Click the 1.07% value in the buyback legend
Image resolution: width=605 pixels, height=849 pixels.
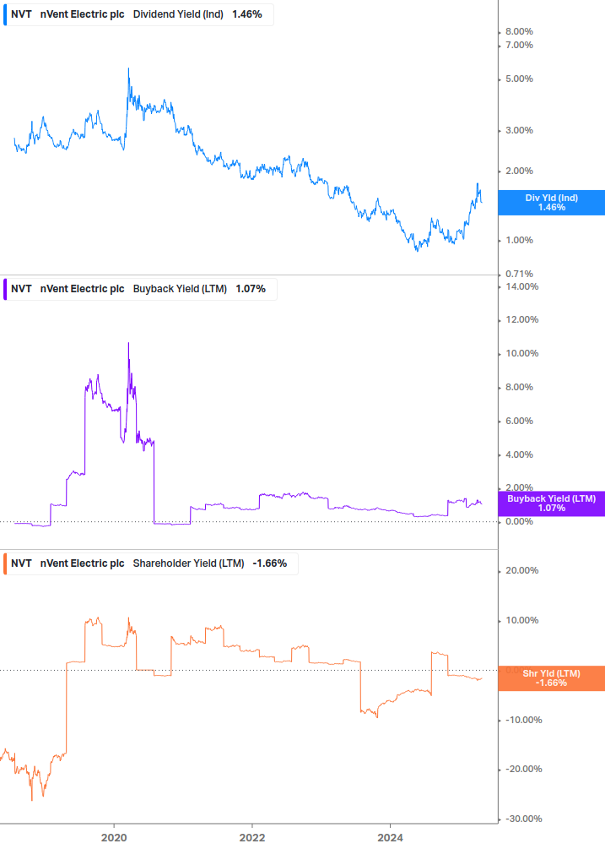[x=251, y=289]
